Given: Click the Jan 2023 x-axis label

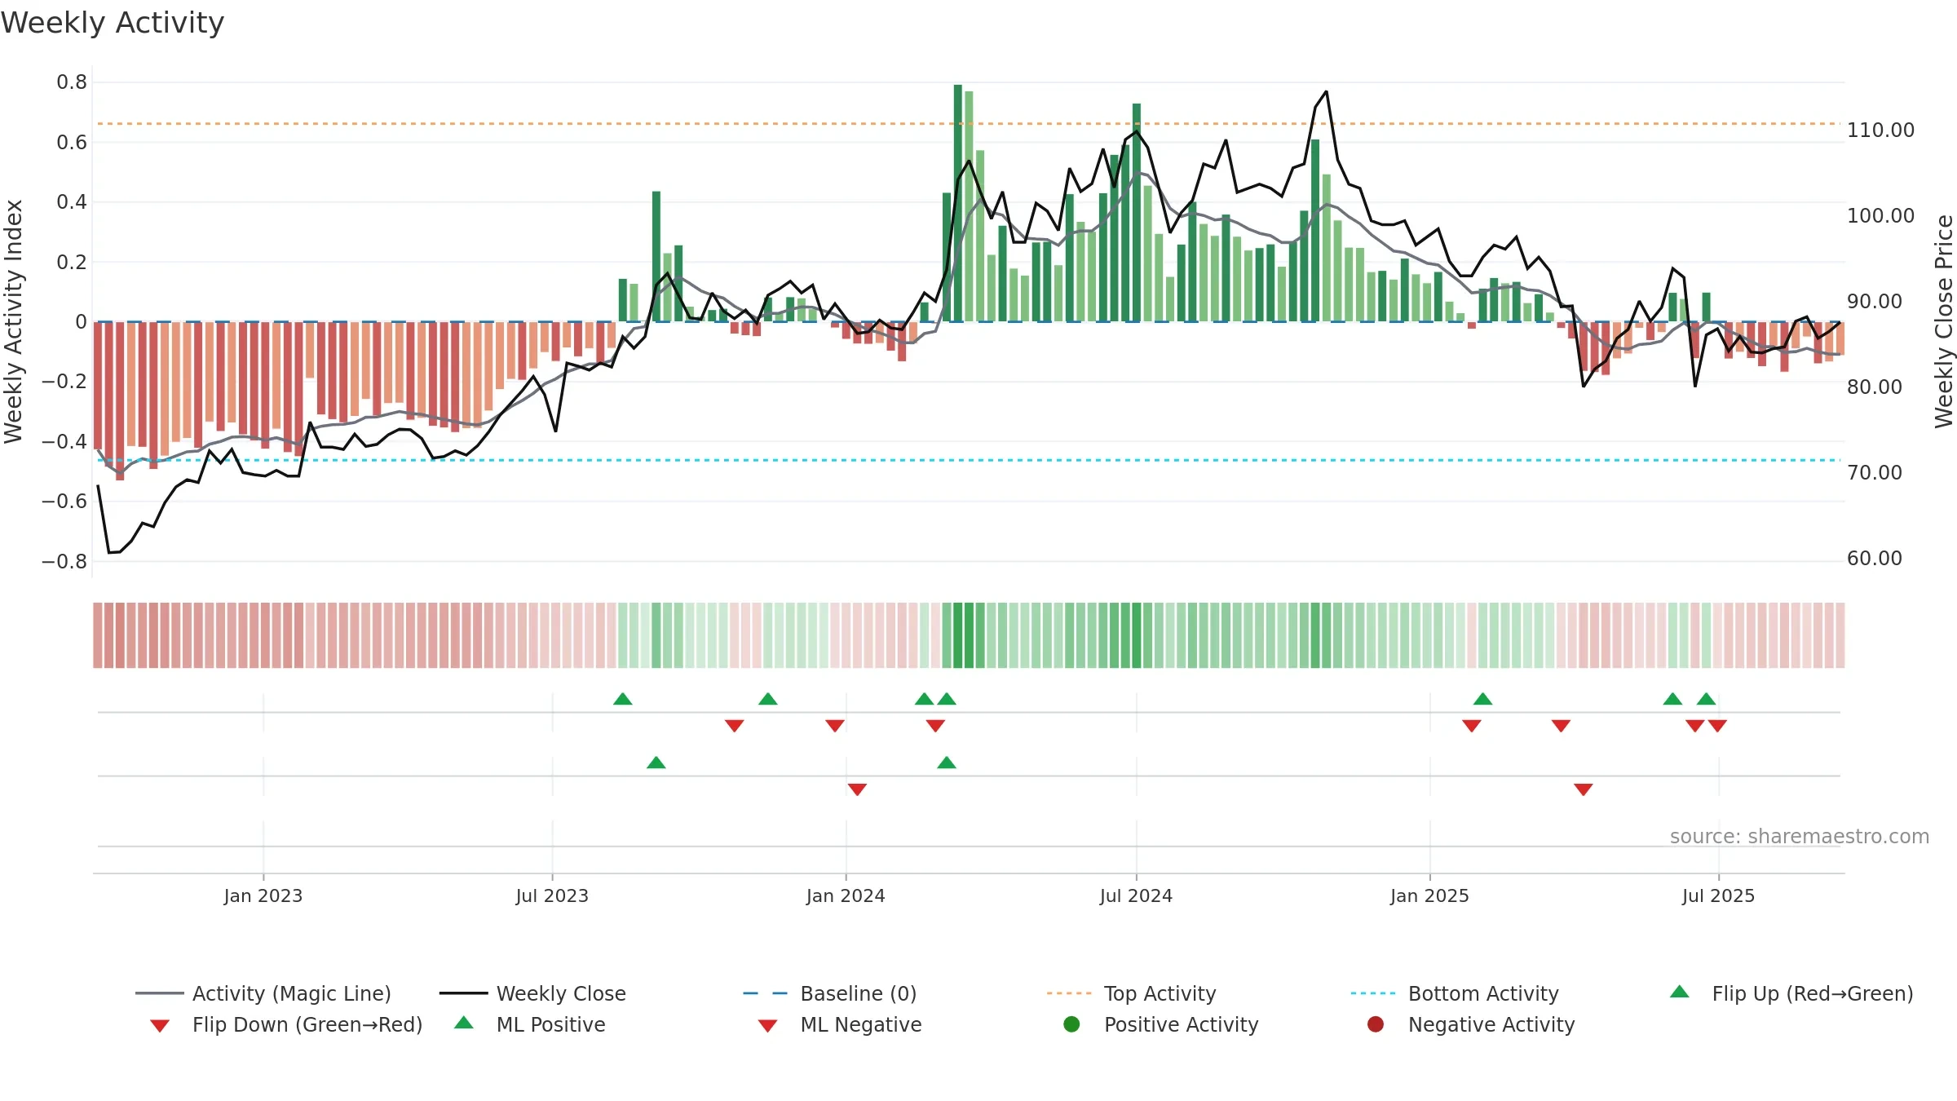Looking at the screenshot, I should 263,895.
